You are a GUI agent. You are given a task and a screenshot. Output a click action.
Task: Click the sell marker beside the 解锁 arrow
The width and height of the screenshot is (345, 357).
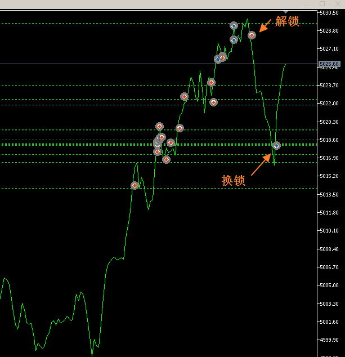pyautogui.click(x=252, y=35)
